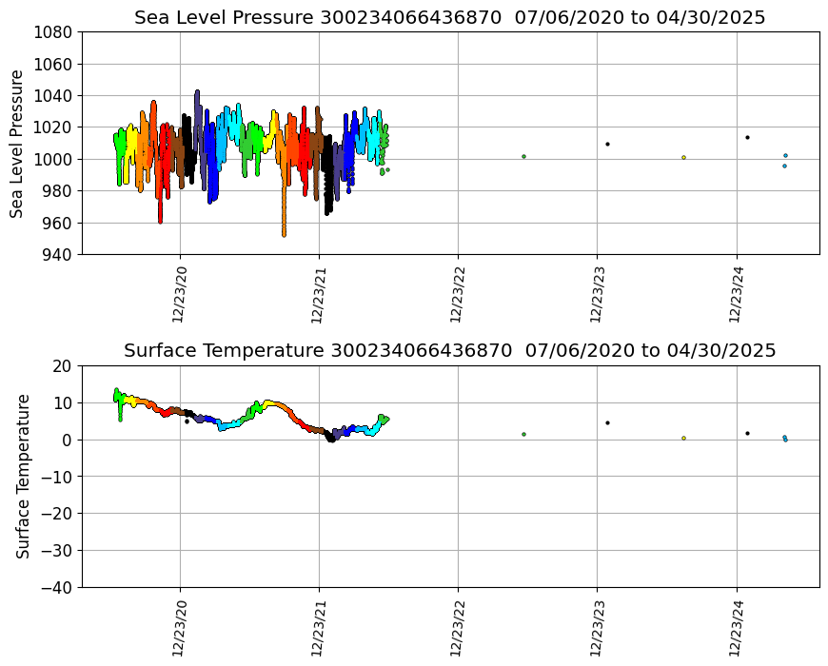Click the lowest orange pressure spike near 952
This screenshot has height=666, width=828.
(284, 233)
